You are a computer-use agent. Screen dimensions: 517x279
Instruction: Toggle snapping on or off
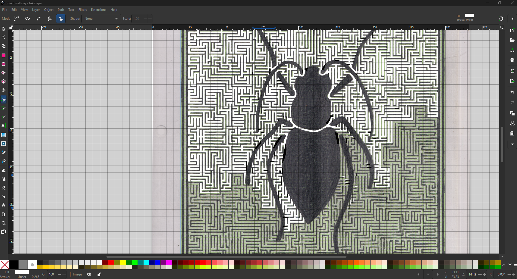[x=501, y=19]
